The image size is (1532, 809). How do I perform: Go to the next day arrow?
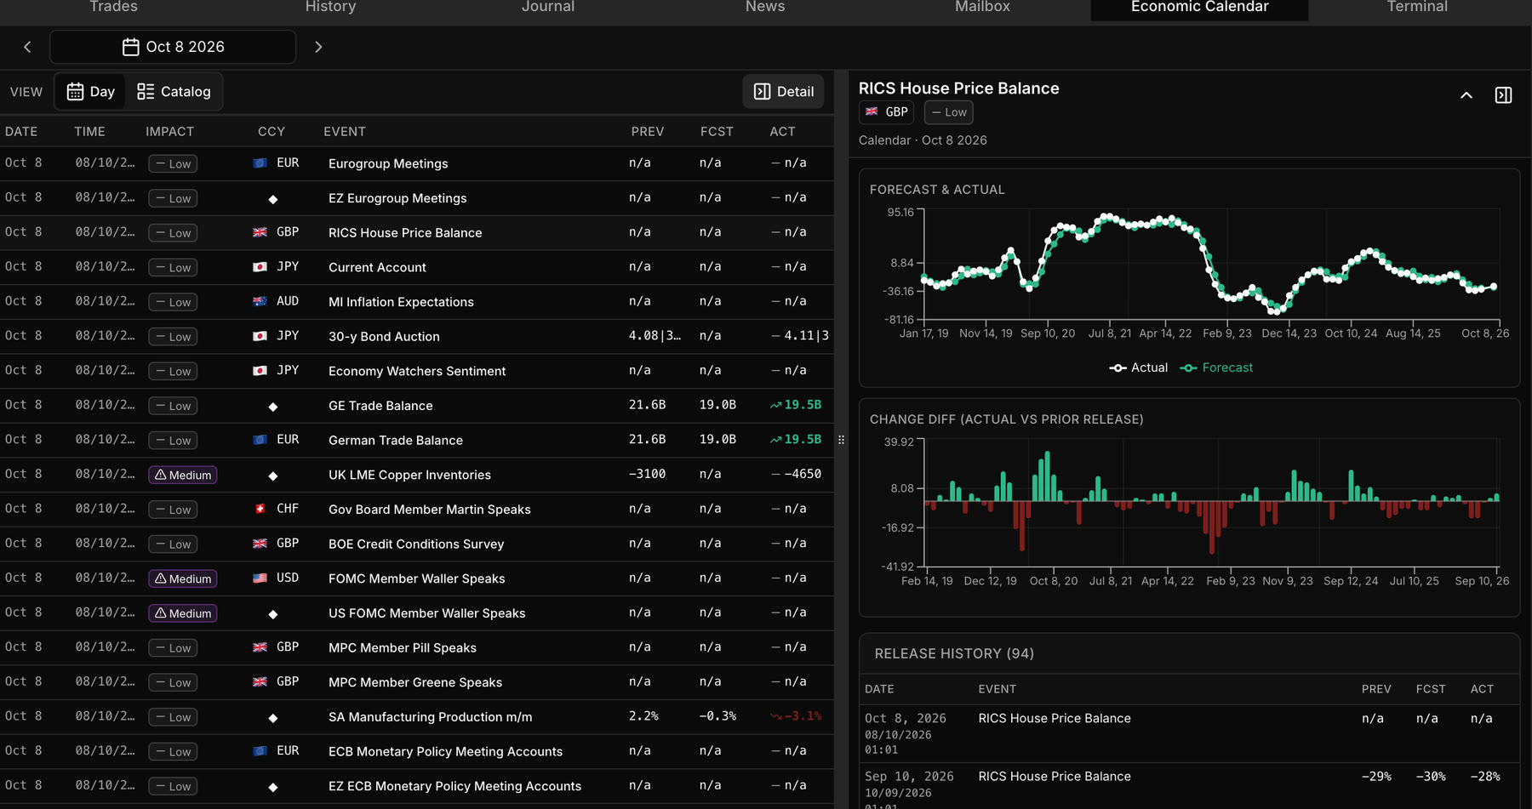click(318, 47)
